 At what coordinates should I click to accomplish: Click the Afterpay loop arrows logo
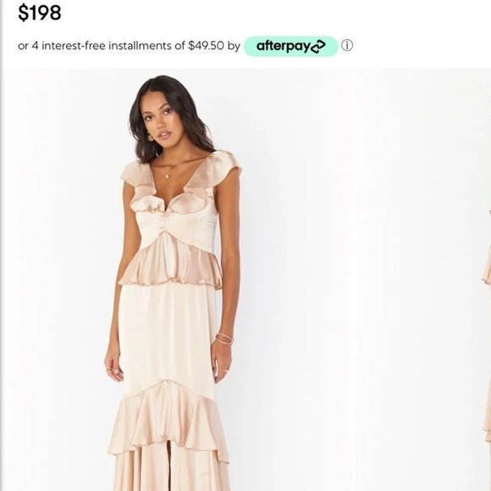coord(318,47)
